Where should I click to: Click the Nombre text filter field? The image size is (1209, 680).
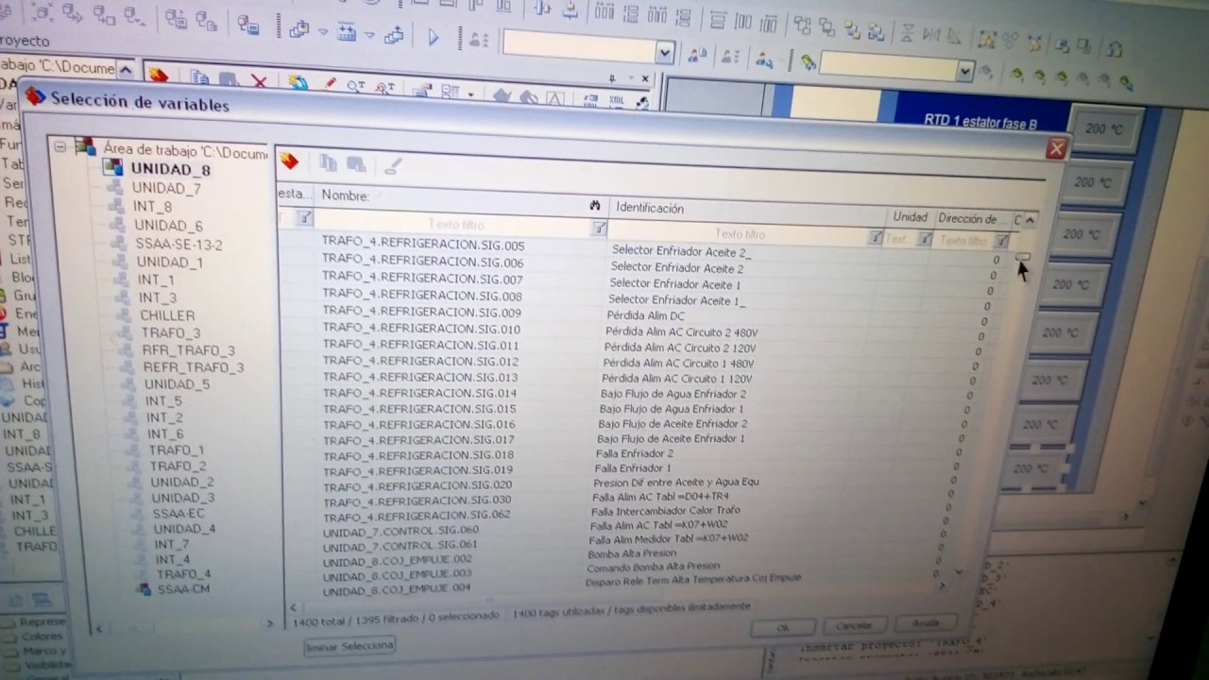pos(453,225)
